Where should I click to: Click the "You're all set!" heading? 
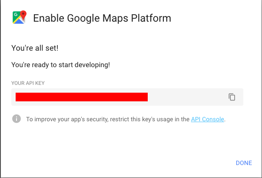coord(35,48)
